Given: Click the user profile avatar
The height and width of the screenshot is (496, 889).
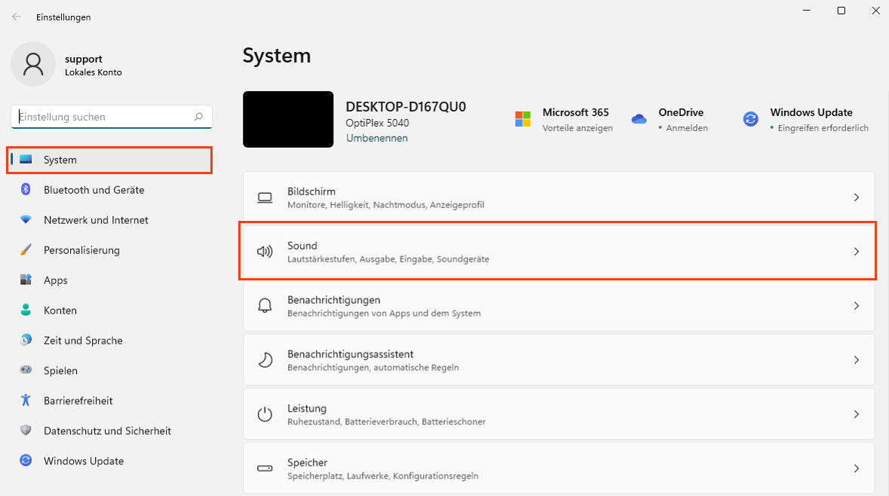Looking at the screenshot, I should tap(33, 64).
